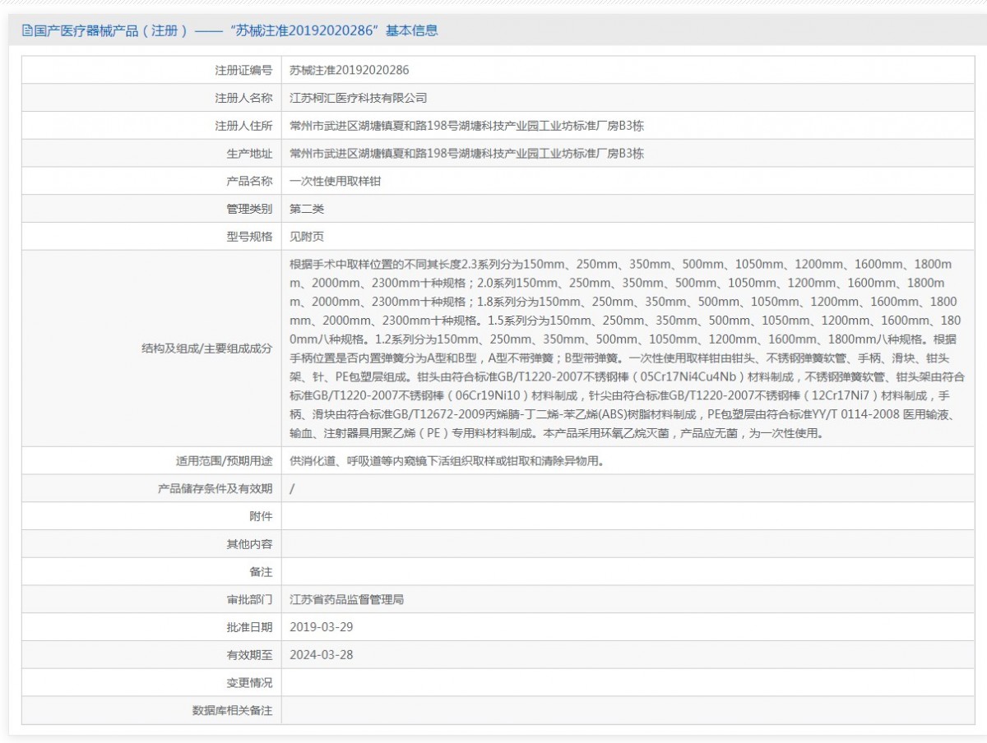The height and width of the screenshot is (743, 987).
Task: Select the address in the 生产地址 row
Action: [466, 153]
